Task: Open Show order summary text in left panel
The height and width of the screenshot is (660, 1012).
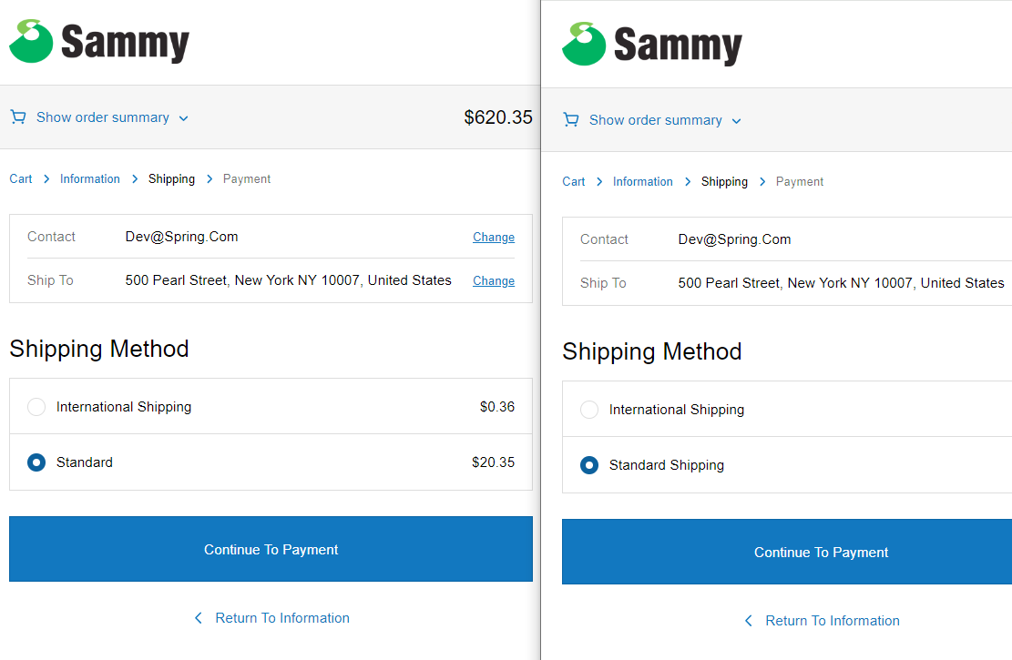Action: pos(103,117)
